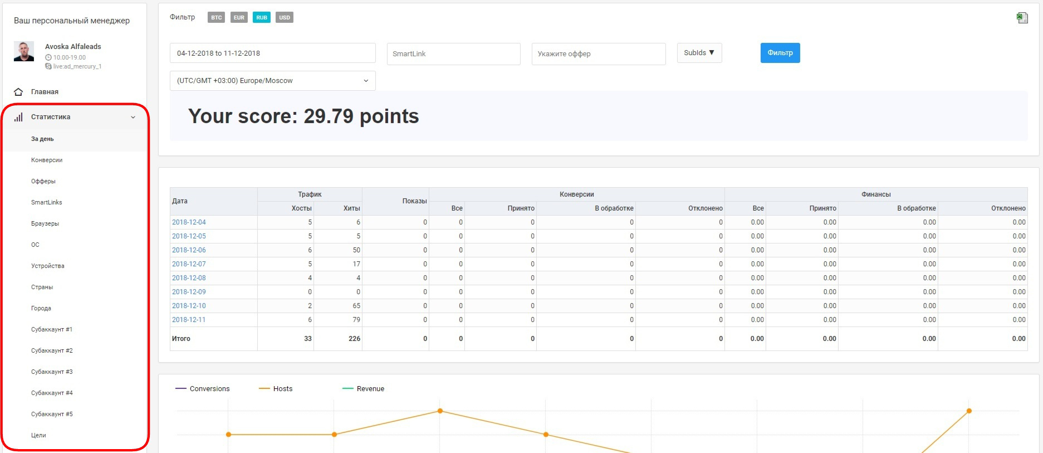Click the Your score 29.79 points heading
Screen dimensions: 1043x453
(x=303, y=116)
